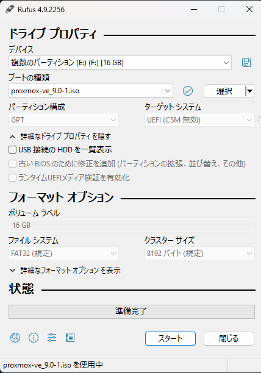This screenshot has width=261, height=373.
Task: Open the 選択 button split arrow
Action: pos(249,91)
